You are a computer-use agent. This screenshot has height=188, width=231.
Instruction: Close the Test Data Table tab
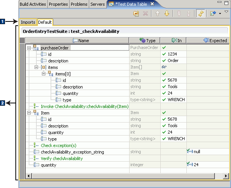pos(152,4)
